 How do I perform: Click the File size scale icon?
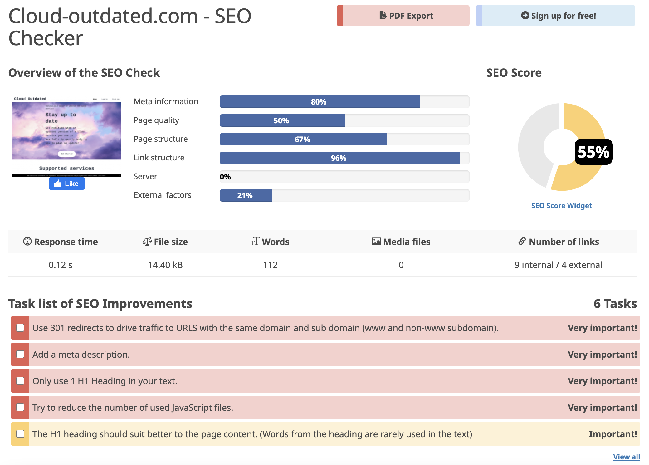pos(147,241)
